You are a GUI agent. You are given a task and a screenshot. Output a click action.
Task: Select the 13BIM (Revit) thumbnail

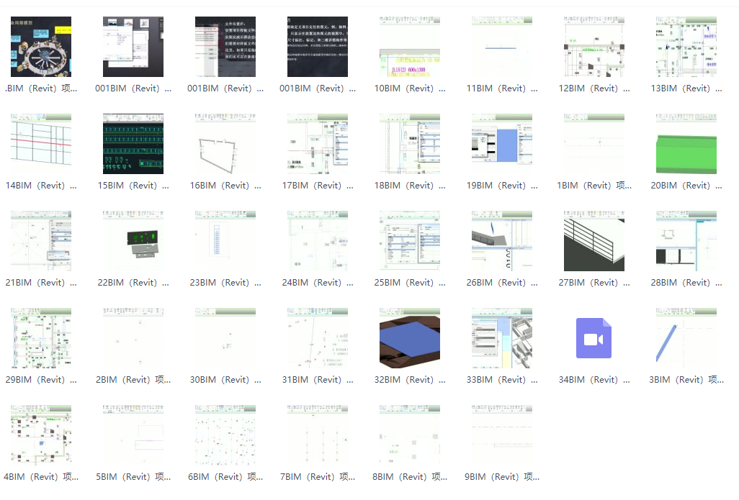686,47
